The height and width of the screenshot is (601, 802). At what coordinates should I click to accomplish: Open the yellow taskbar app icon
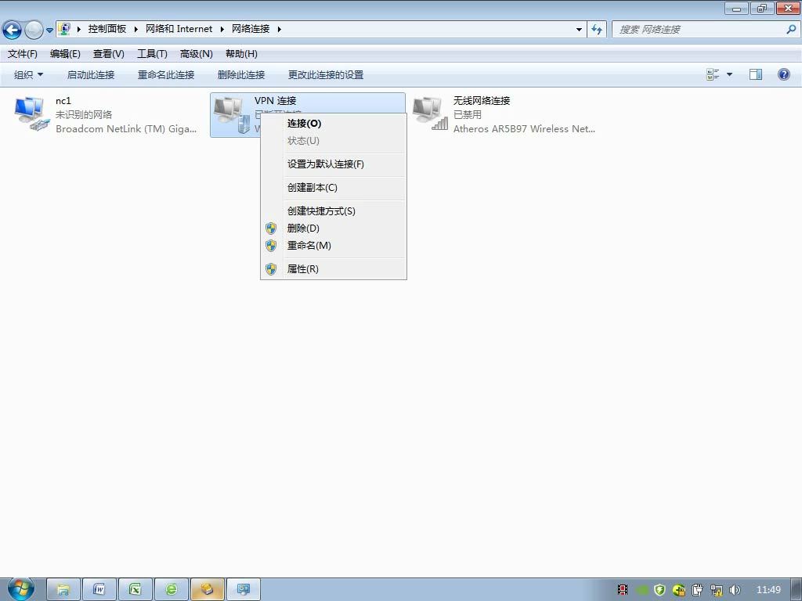(x=207, y=589)
